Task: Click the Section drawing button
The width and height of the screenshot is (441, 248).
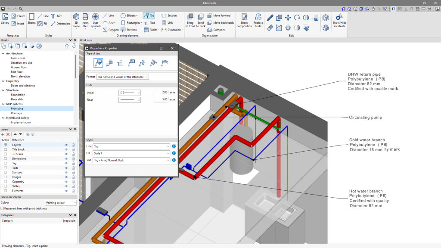Action: point(169,16)
